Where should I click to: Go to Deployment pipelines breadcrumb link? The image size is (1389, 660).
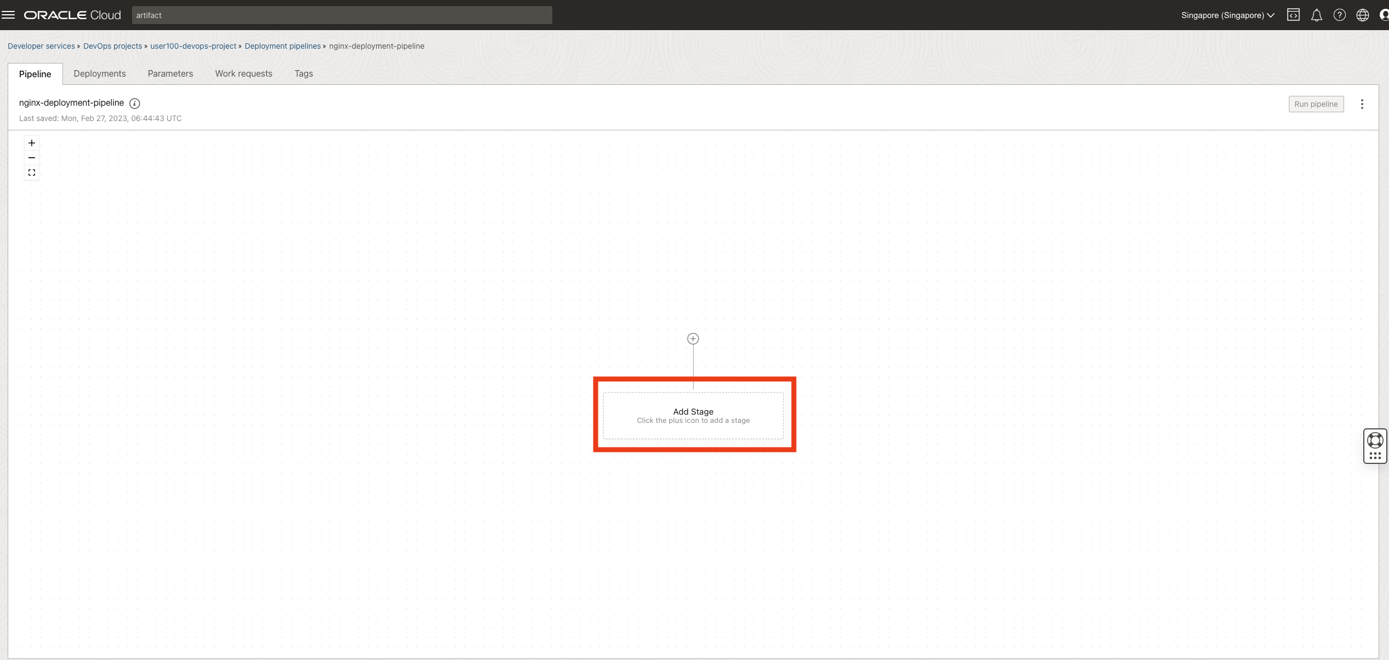pyautogui.click(x=283, y=46)
